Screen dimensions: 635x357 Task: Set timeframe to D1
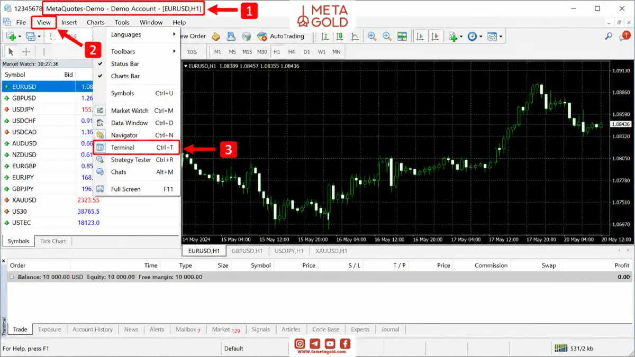(x=306, y=52)
